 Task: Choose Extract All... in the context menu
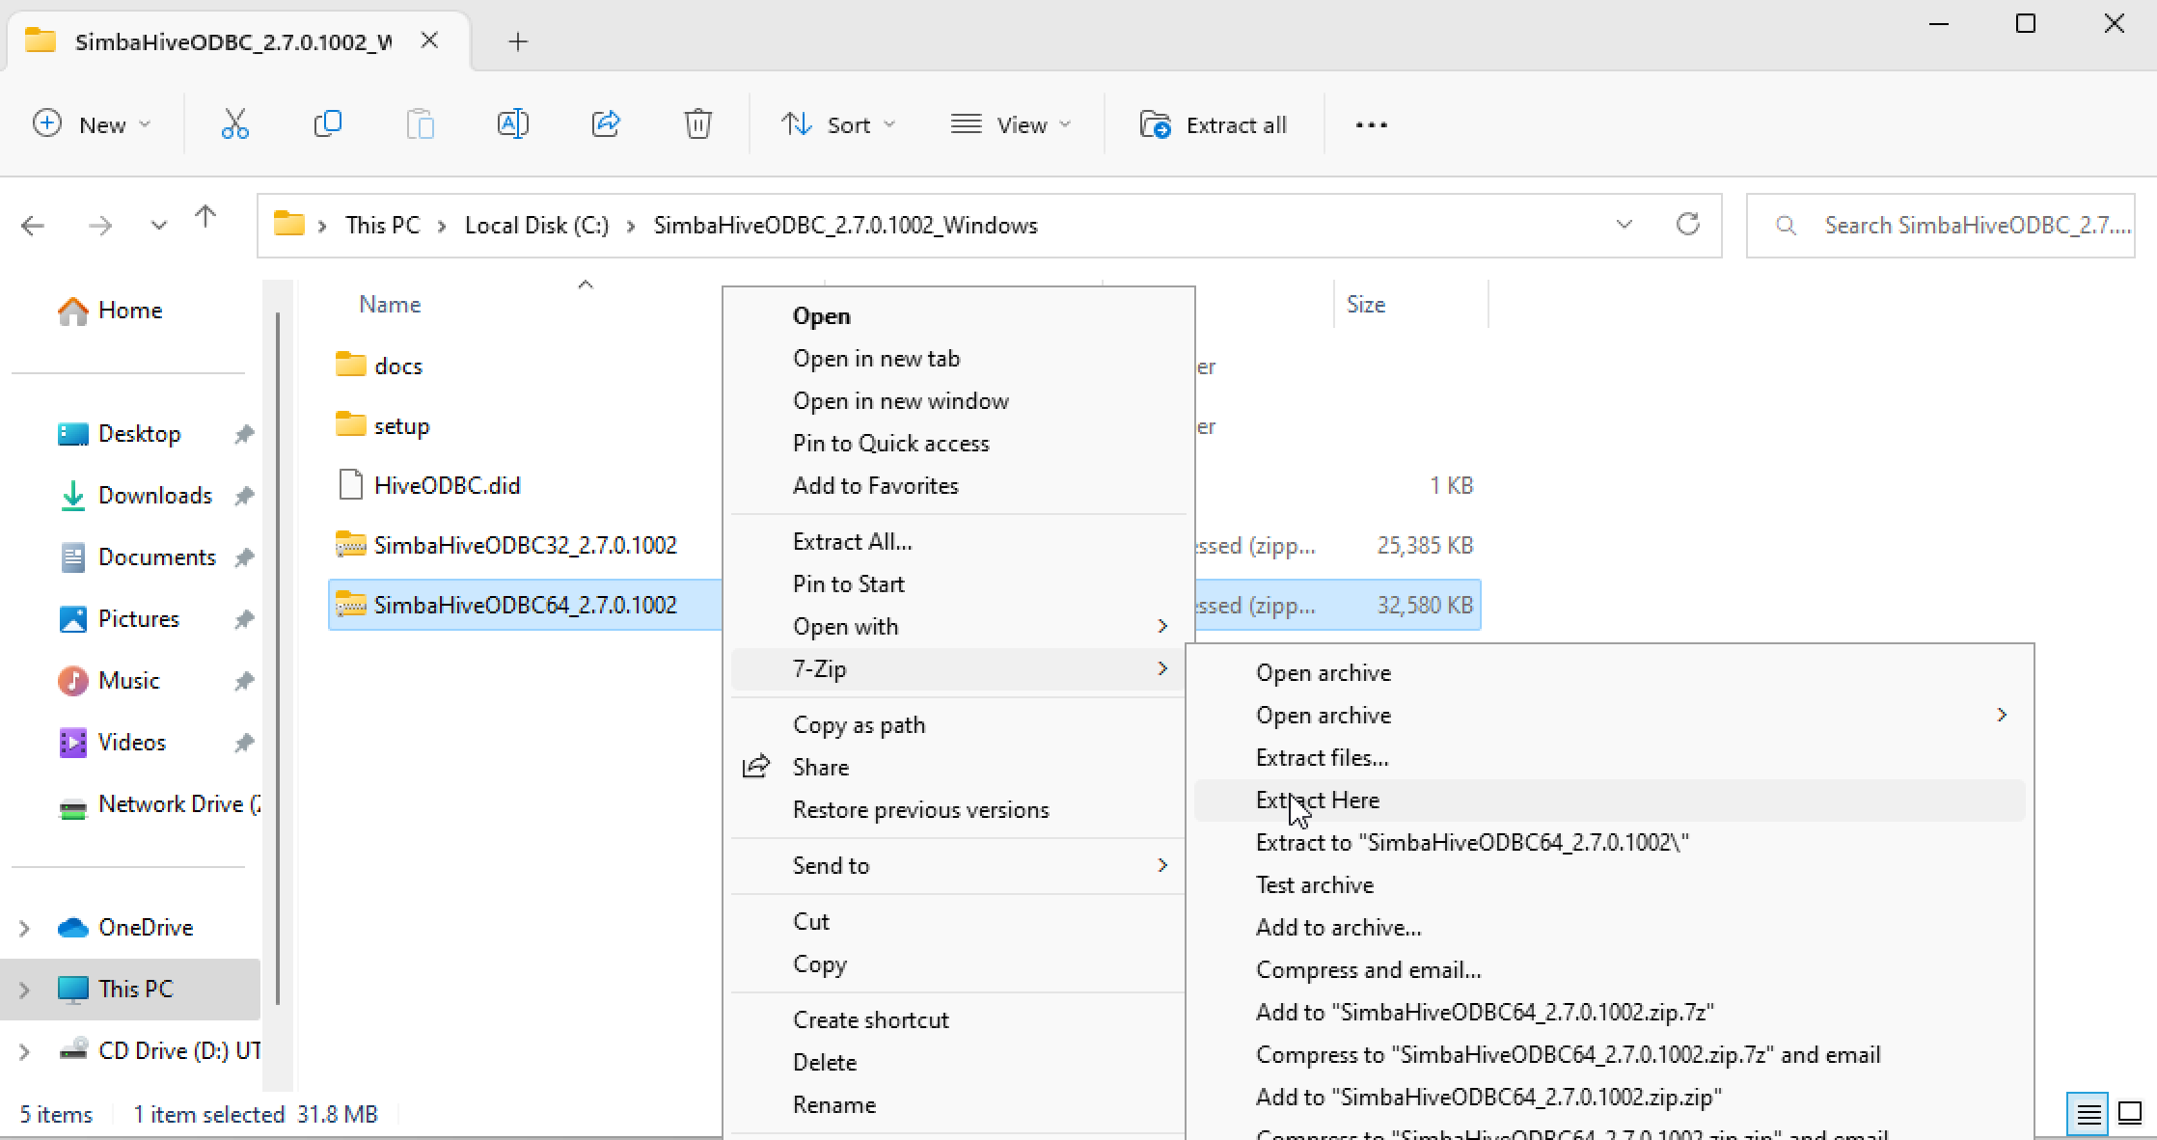(x=959, y=542)
